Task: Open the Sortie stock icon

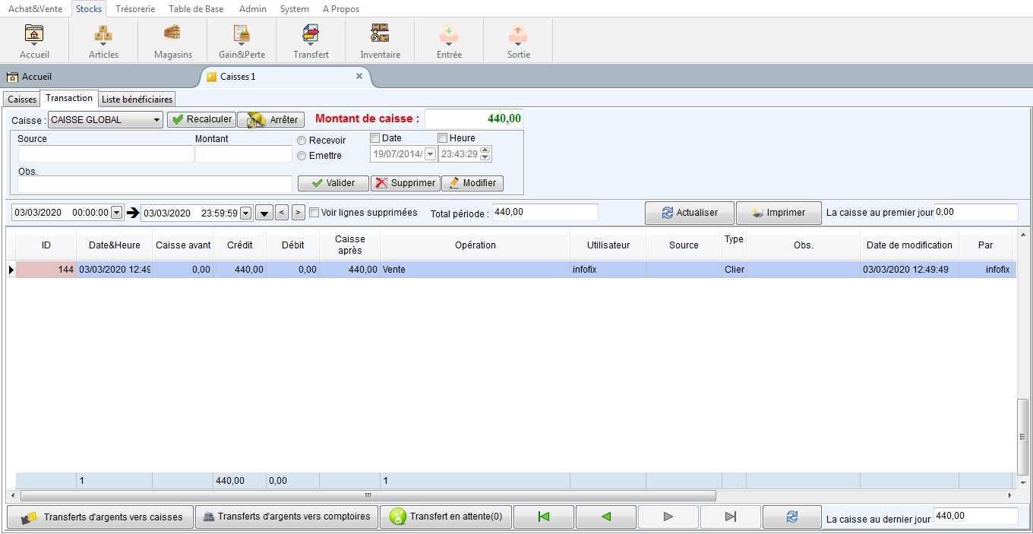Action: (518, 34)
